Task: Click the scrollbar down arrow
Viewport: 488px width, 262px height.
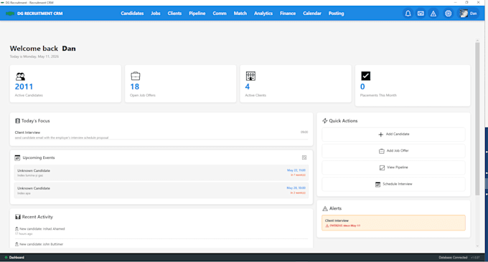Action: (x=477, y=246)
